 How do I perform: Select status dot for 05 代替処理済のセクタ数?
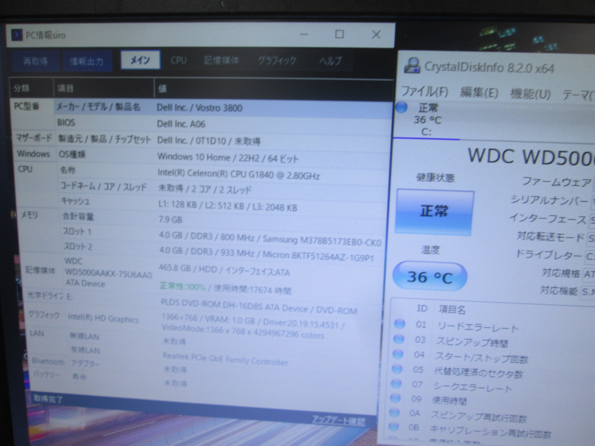tap(397, 369)
